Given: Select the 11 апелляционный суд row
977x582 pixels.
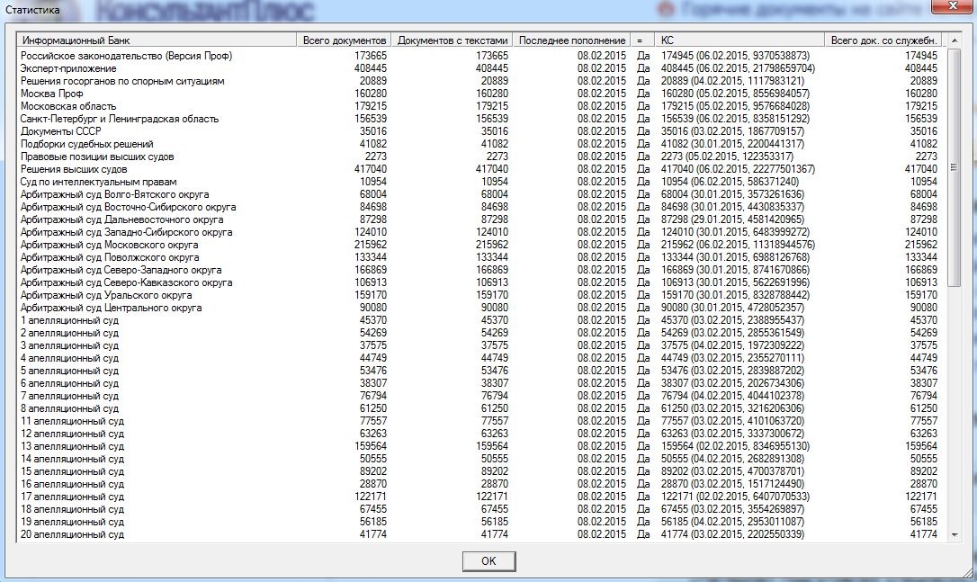Looking at the screenshot, I should (480, 421).
